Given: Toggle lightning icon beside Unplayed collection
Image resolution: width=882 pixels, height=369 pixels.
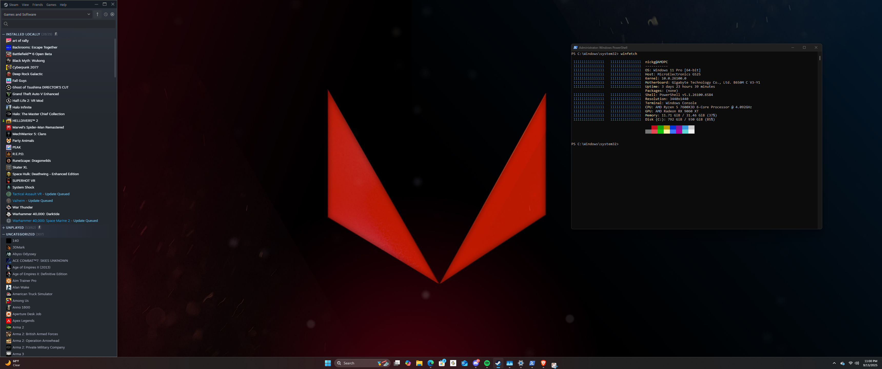Looking at the screenshot, I should tap(39, 228).
